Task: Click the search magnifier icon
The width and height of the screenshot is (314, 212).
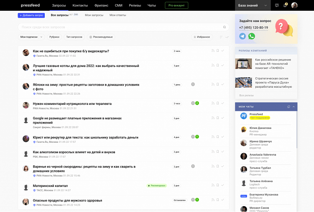Action: pyautogui.click(x=225, y=27)
